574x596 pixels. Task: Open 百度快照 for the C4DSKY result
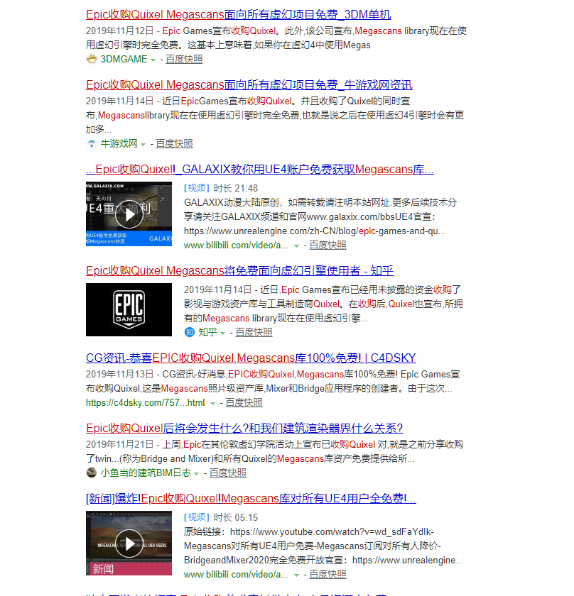click(x=244, y=403)
